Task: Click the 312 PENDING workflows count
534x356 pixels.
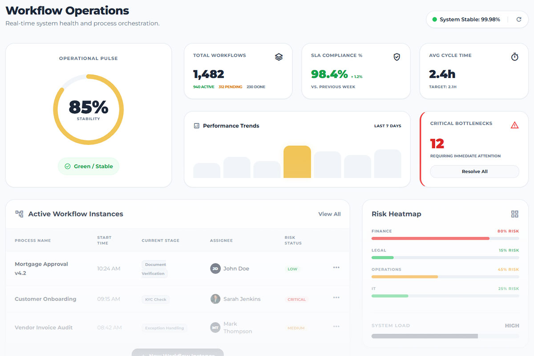Action: (x=231, y=87)
